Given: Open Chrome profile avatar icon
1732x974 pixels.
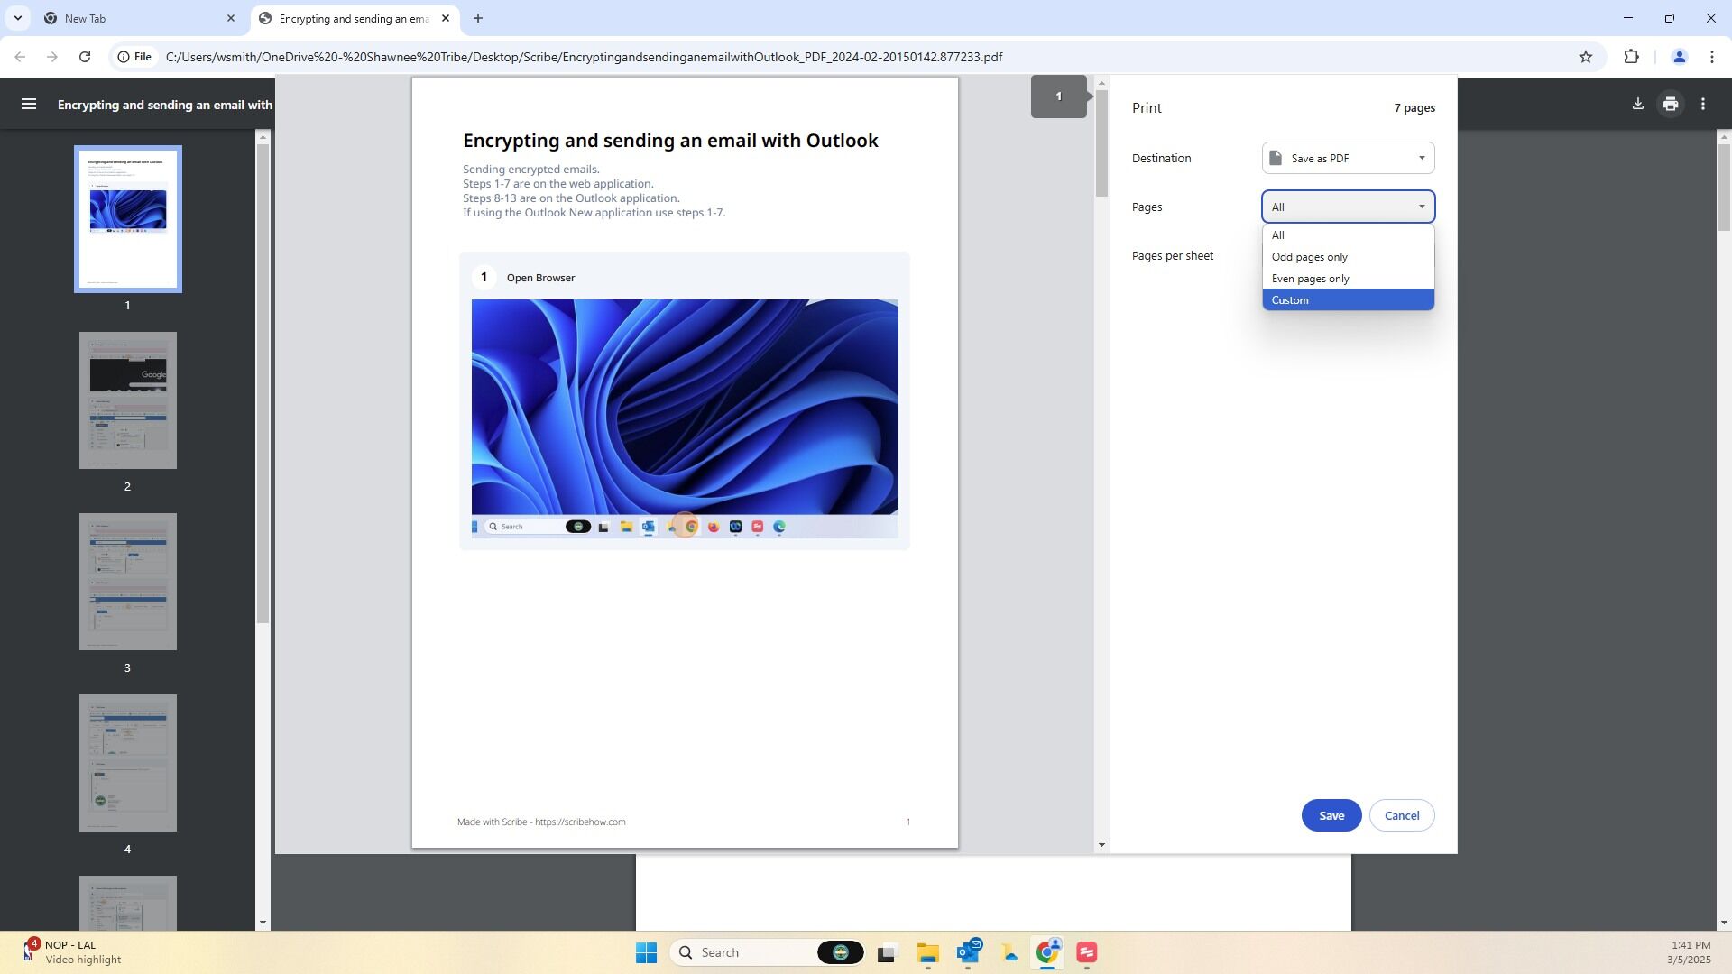Looking at the screenshot, I should 1679,57.
